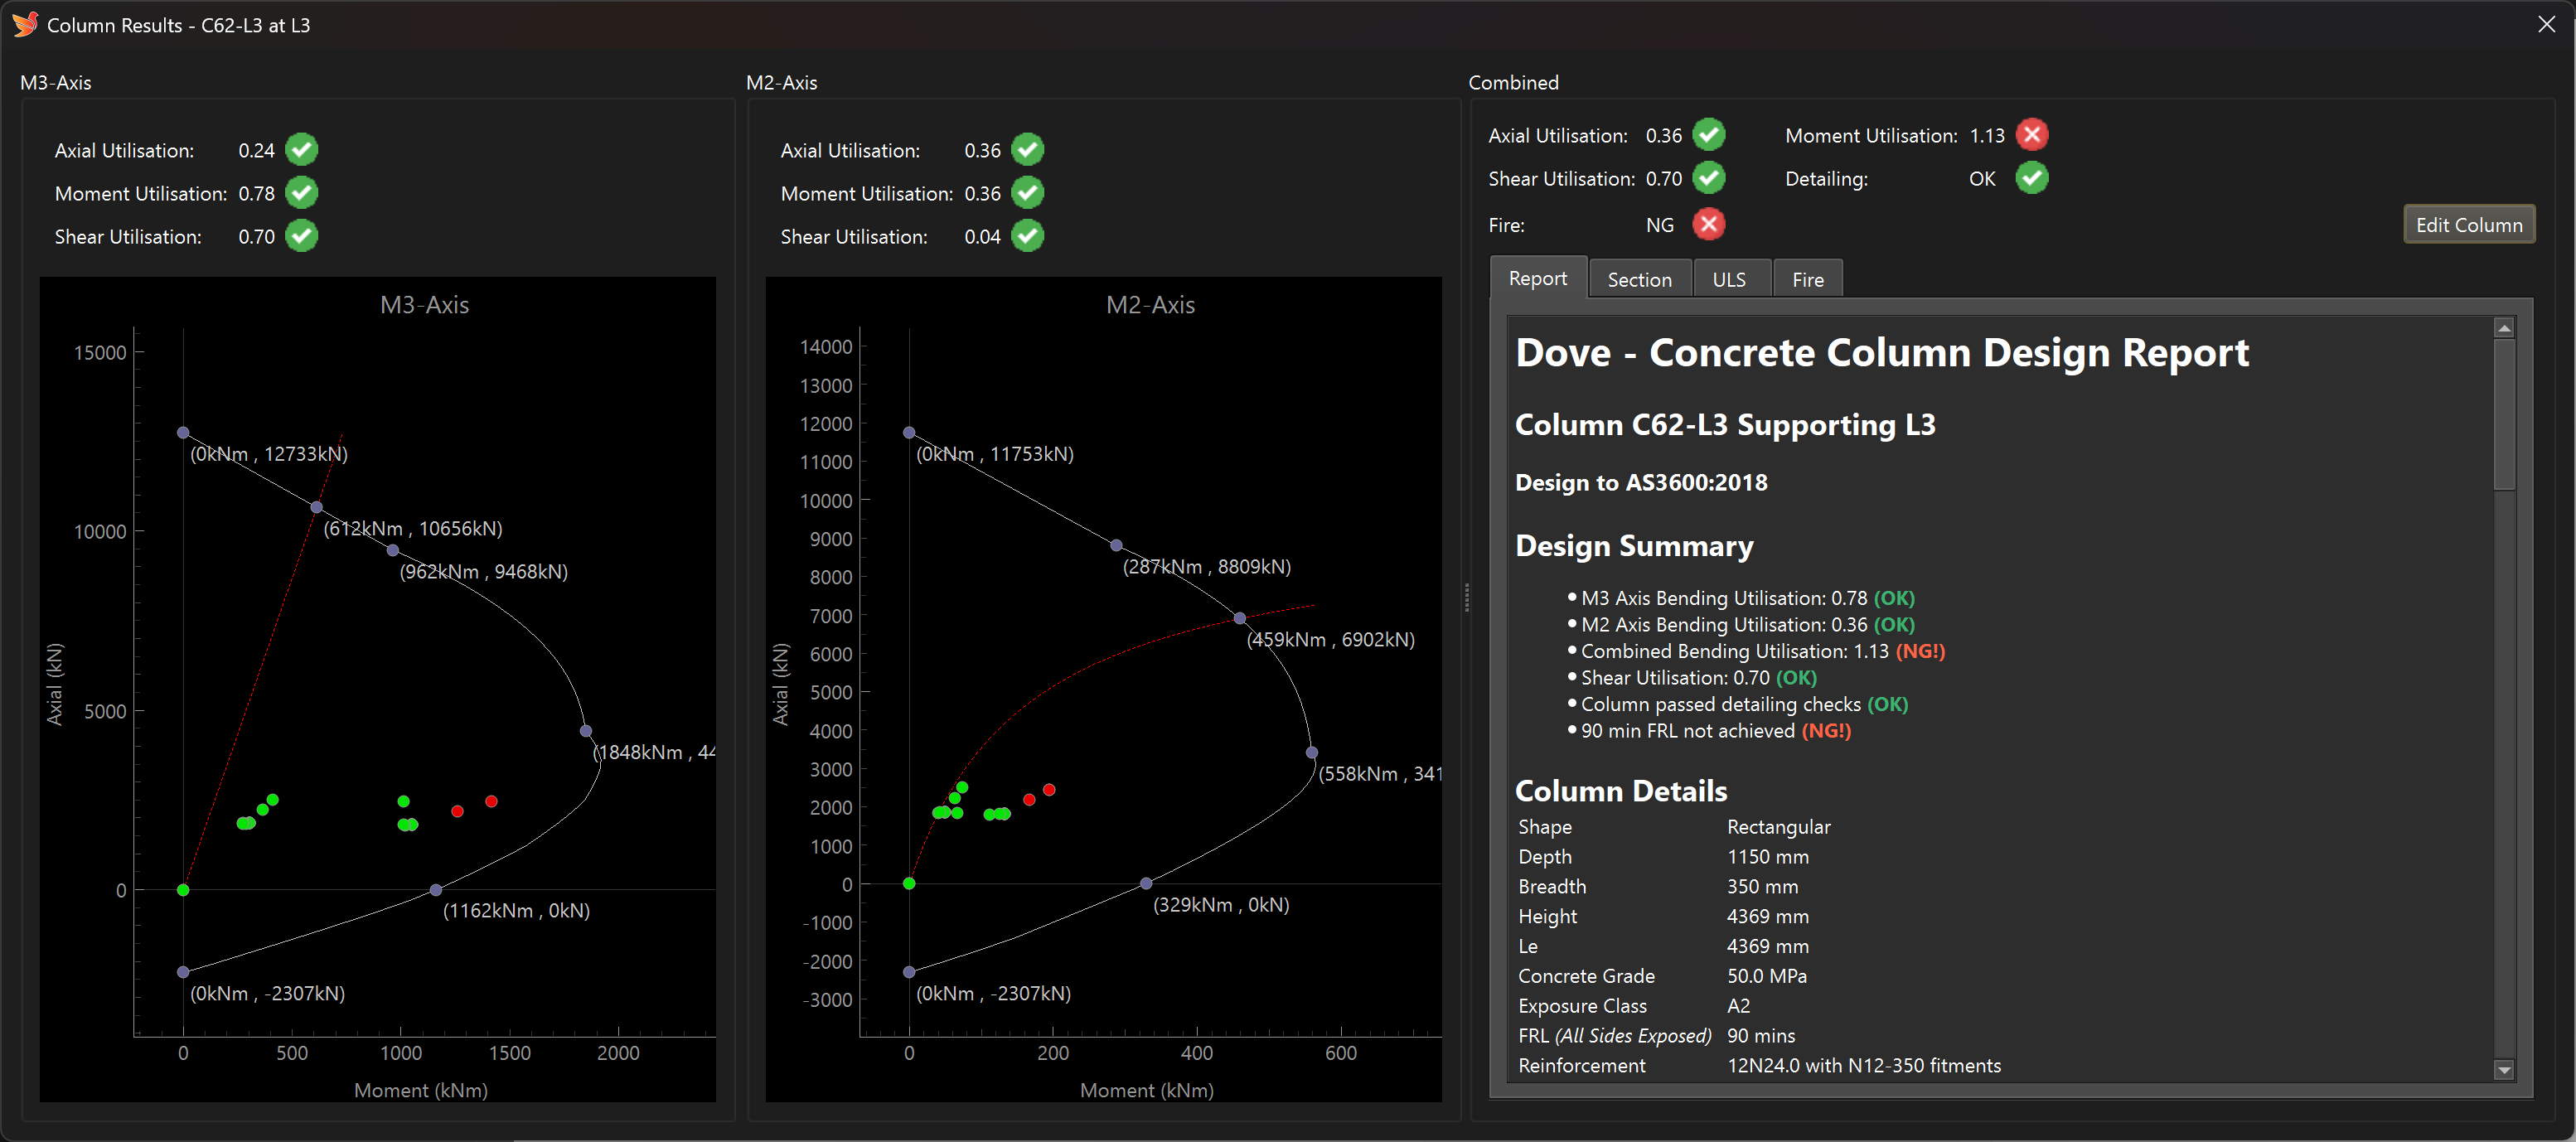
Task: Click the panel splitter handle before Combined
Action: point(1466,598)
